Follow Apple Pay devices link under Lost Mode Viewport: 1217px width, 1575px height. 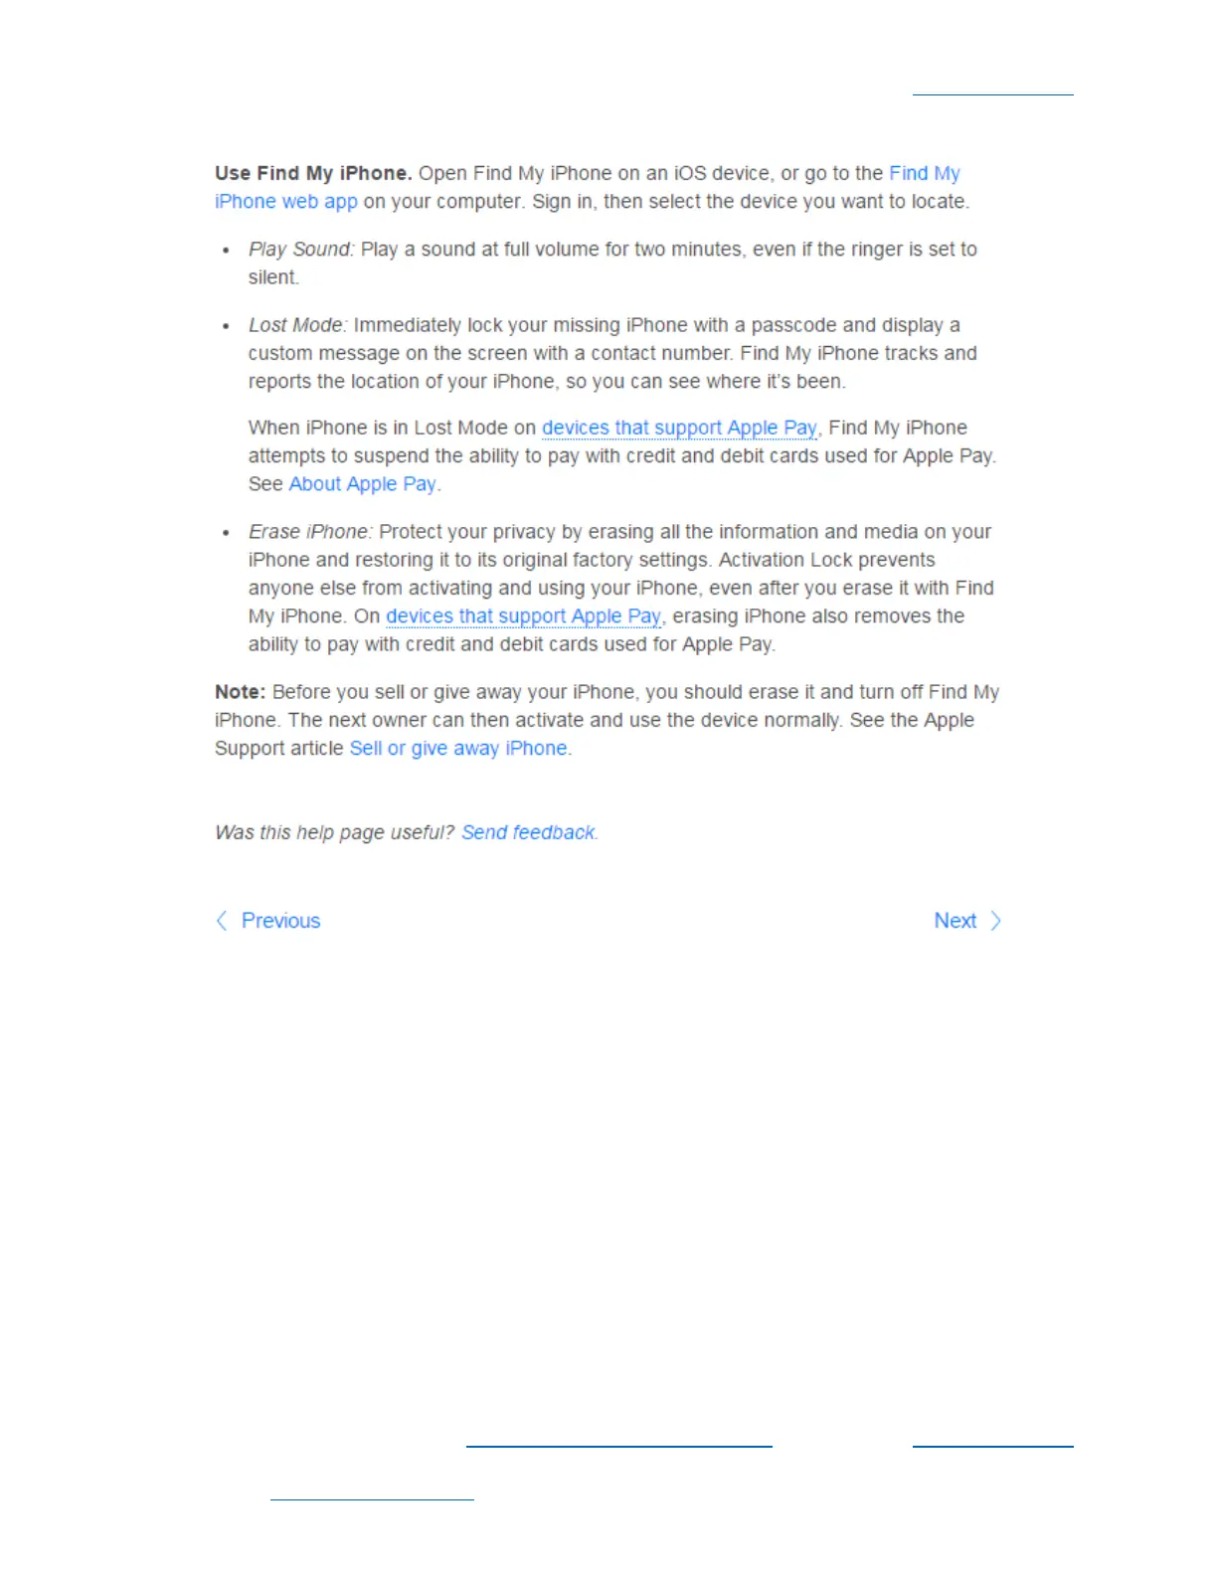[x=679, y=428]
